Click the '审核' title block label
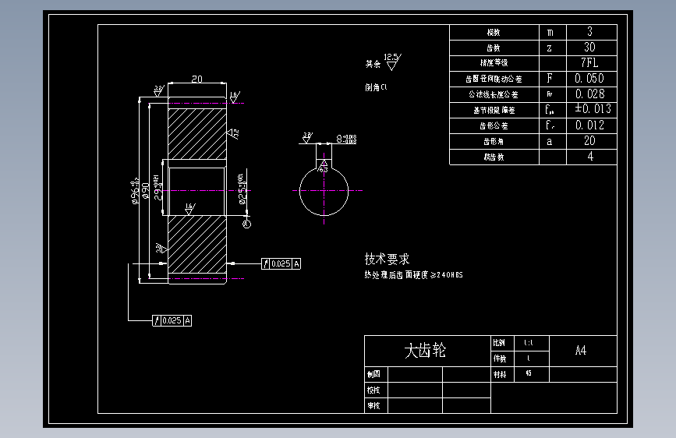676x438 pixels. (x=373, y=406)
